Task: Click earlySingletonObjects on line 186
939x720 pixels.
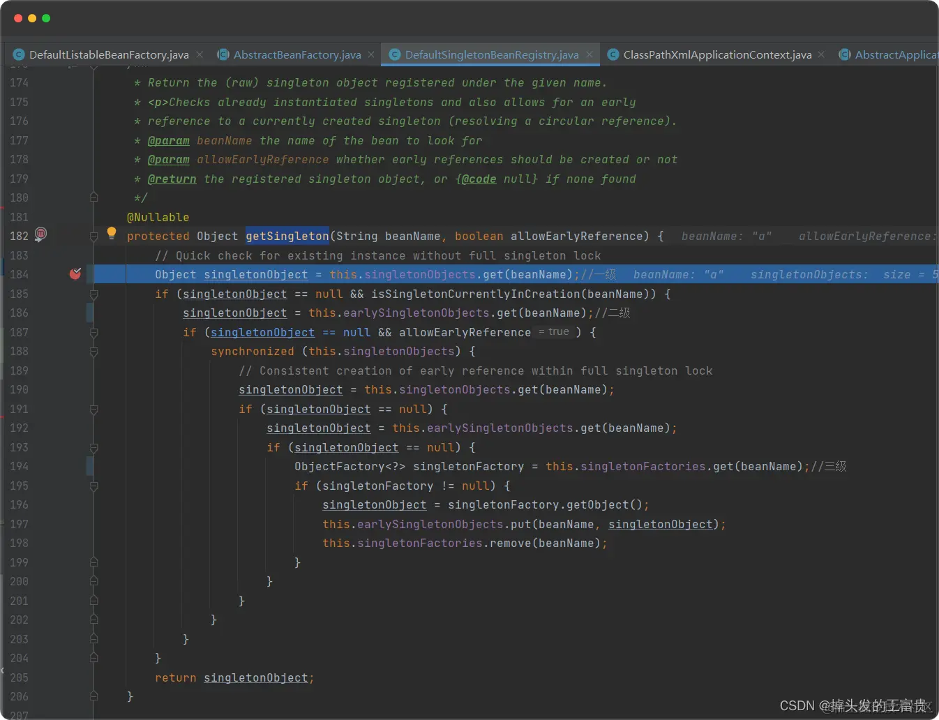Action: [x=416, y=313]
